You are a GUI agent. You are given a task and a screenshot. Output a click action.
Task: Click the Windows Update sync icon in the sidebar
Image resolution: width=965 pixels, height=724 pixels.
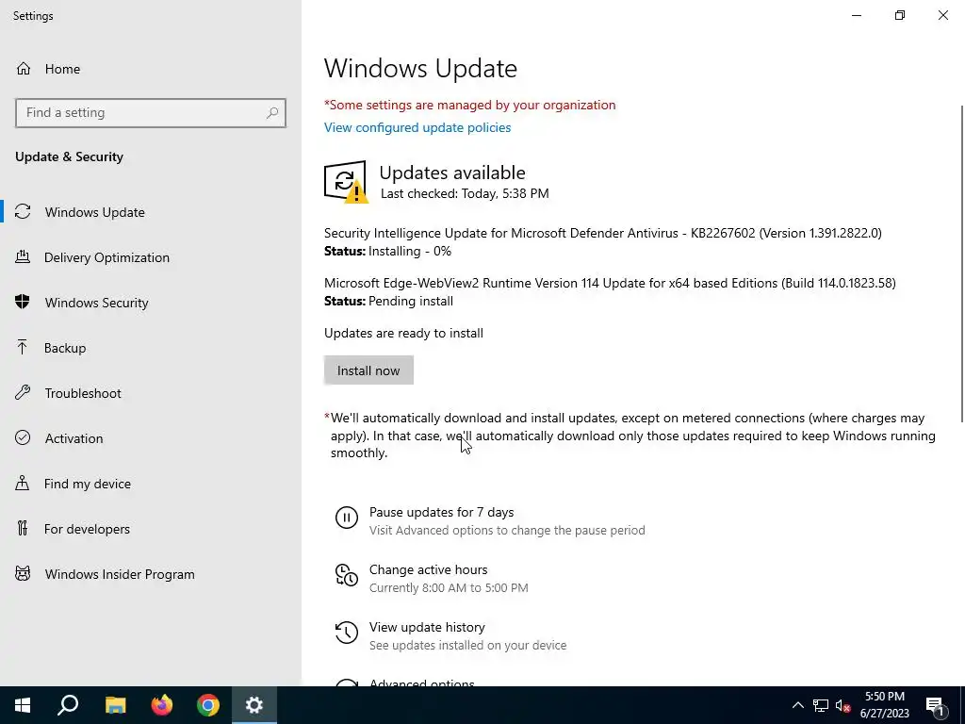pos(23,212)
